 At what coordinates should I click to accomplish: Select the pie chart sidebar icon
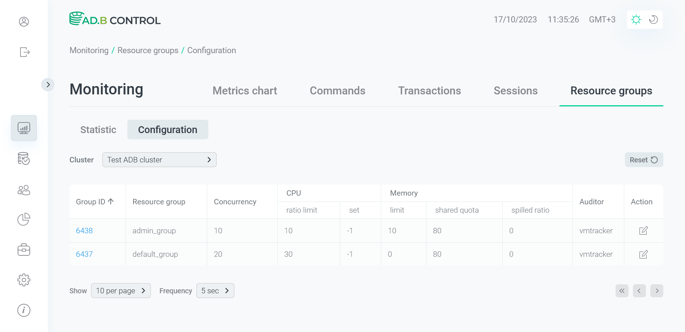(24, 219)
